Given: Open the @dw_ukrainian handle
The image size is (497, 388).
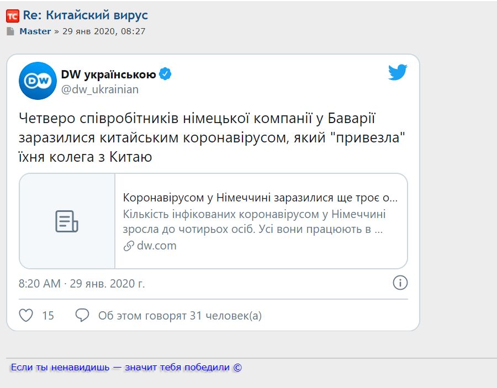Looking at the screenshot, I should pyautogui.click(x=100, y=89).
